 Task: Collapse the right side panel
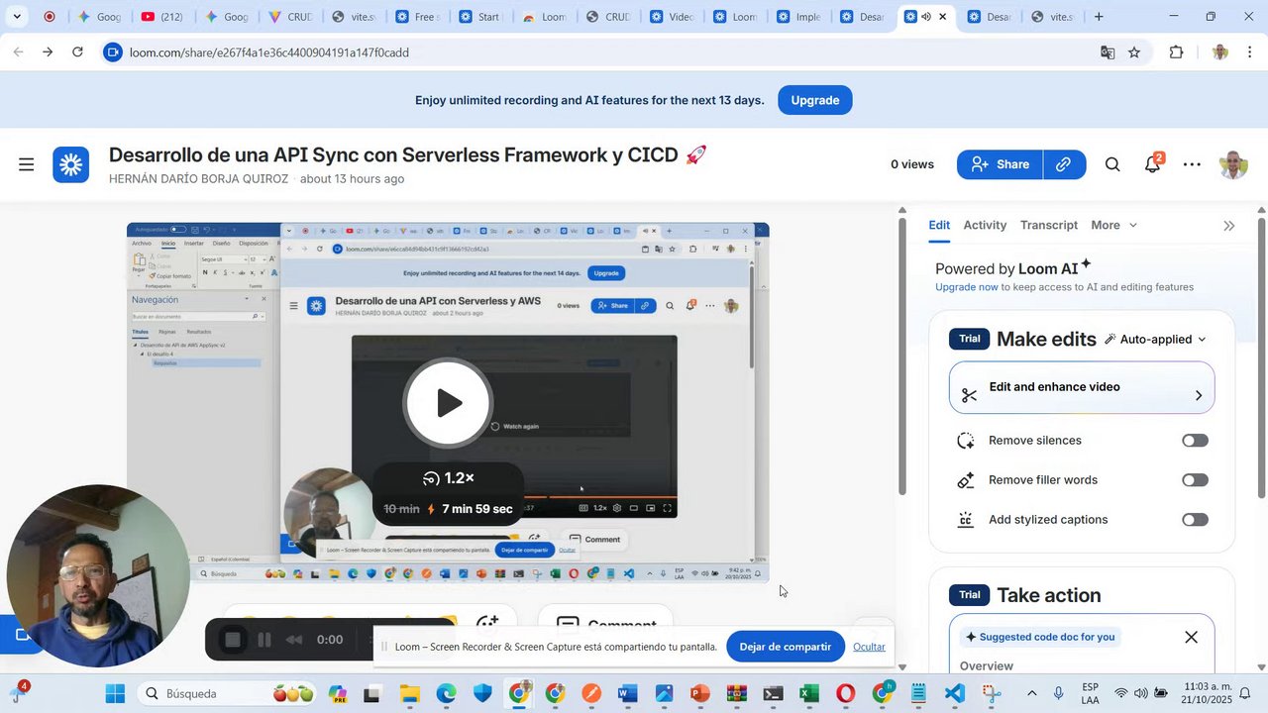(x=1229, y=226)
